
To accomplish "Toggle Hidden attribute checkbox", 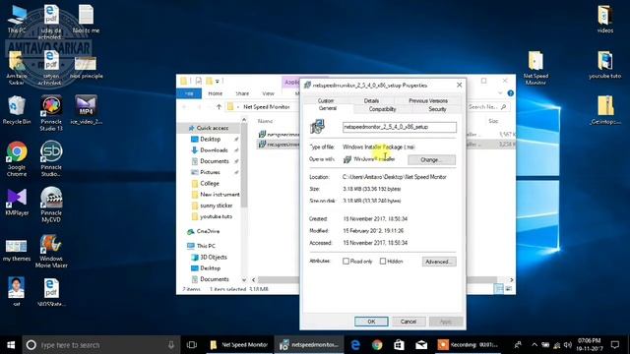I will pyautogui.click(x=383, y=262).
